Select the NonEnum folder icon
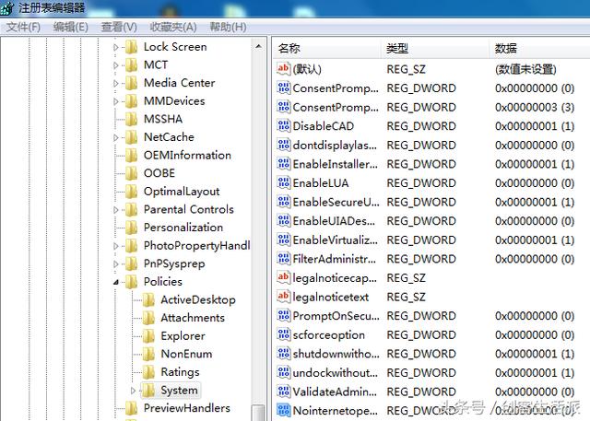This screenshot has height=421, width=590. [148, 354]
